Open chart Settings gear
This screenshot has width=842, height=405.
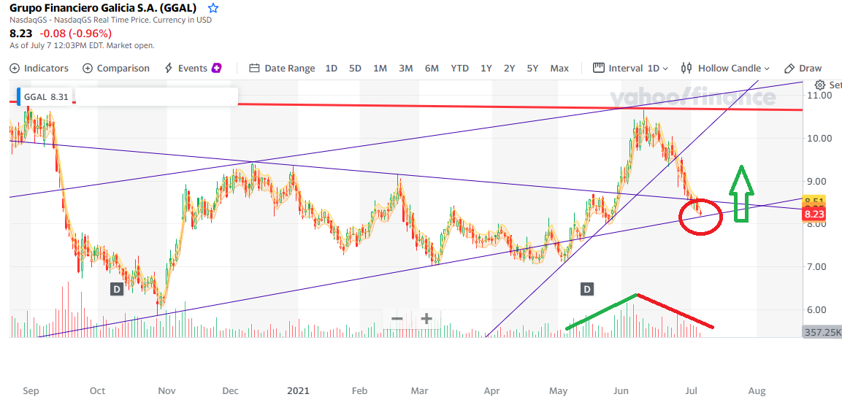click(821, 85)
